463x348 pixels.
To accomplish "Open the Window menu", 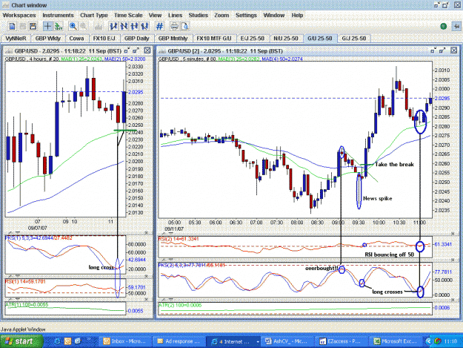I will pyautogui.click(x=273, y=15).
